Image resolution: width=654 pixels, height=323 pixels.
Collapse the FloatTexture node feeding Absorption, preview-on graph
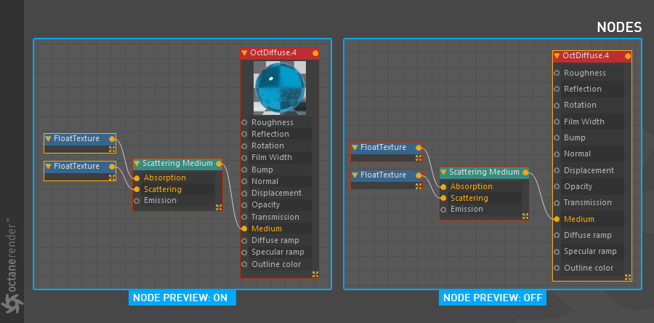(x=49, y=138)
